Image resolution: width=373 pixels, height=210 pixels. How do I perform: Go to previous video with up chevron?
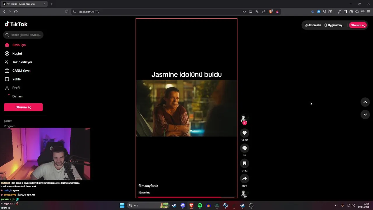pyautogui.click(x=365, y=102)
